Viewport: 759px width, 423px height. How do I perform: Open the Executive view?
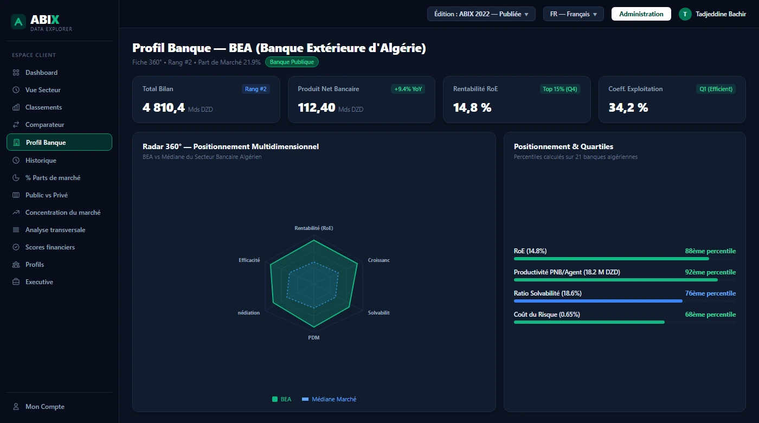(x=60, y=282)
